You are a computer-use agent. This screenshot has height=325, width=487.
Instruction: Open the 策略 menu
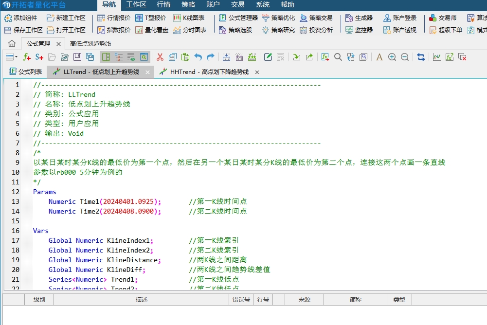click(x=188, y=5)
